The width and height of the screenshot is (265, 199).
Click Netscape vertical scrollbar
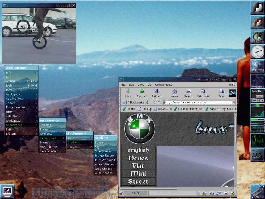click(235, 150)
